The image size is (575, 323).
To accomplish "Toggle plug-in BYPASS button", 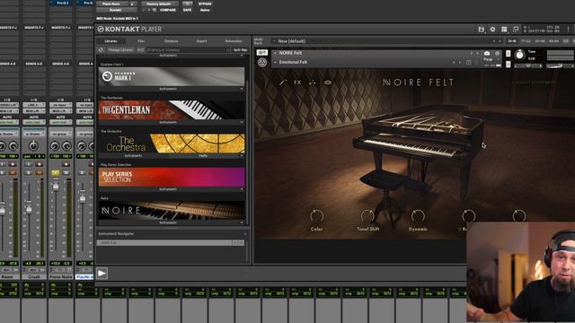I will (x=205, y=4).
